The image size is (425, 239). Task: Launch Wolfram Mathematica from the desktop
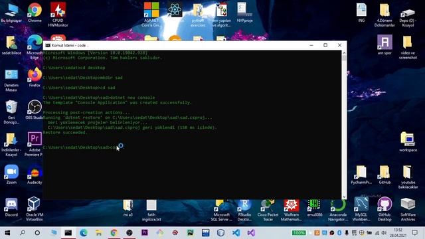[x=291, y=210]
